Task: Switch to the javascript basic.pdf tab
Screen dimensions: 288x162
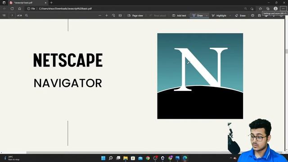Action: (x=27, y=3)
